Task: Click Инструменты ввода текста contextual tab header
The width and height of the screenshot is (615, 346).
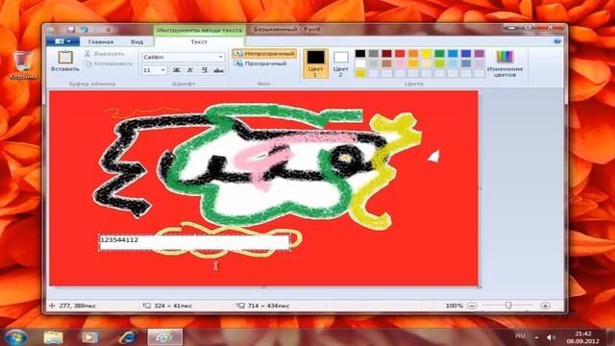Action: 200,30
